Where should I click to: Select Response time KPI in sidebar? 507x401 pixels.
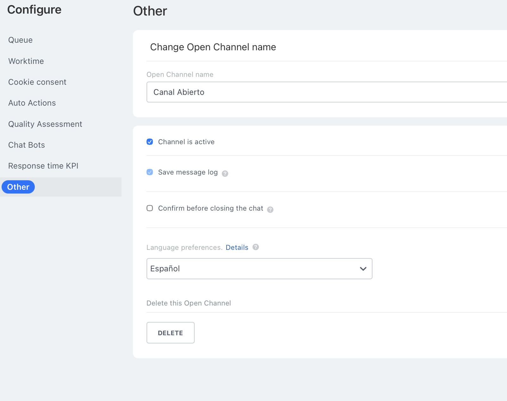43,166
